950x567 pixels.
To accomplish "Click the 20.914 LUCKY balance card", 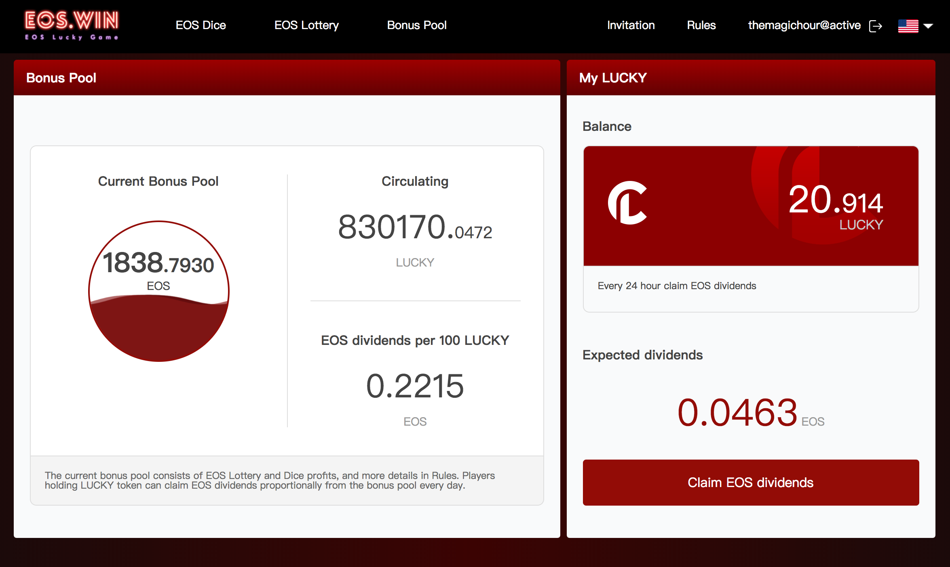I will 751,206.
